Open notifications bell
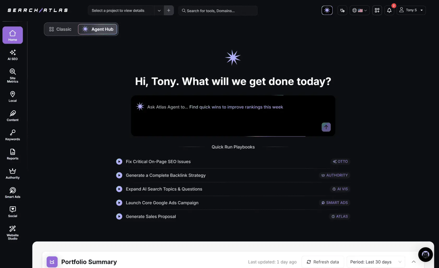Screen dimensions: 439x268 point(389,10)
